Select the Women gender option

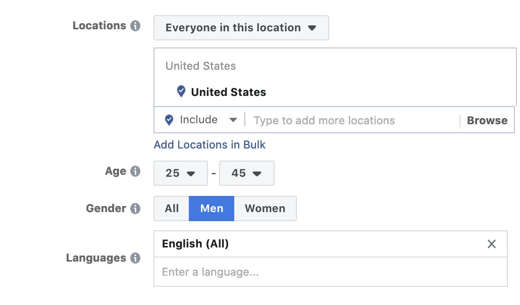click(x=265, y=209)
